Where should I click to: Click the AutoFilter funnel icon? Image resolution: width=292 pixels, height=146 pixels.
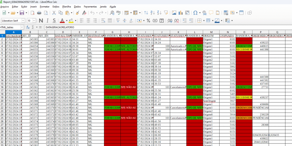(x=166, y=13)
